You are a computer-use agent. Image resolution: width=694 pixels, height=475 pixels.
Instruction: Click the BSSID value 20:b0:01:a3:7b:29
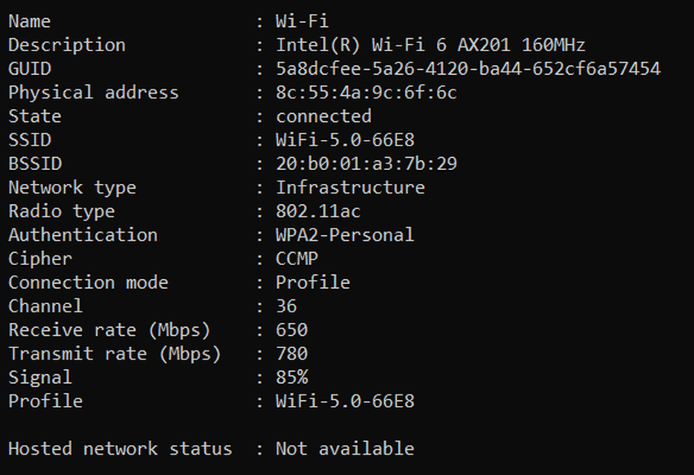pos(366,164)
